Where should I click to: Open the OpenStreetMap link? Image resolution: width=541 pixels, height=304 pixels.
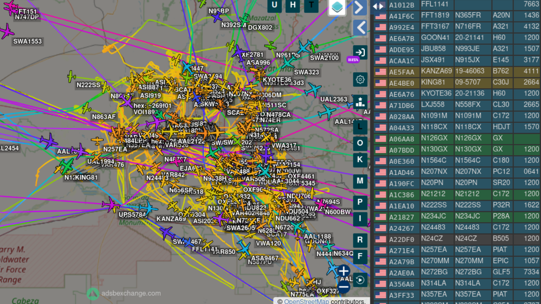click(x=306, y=301)
